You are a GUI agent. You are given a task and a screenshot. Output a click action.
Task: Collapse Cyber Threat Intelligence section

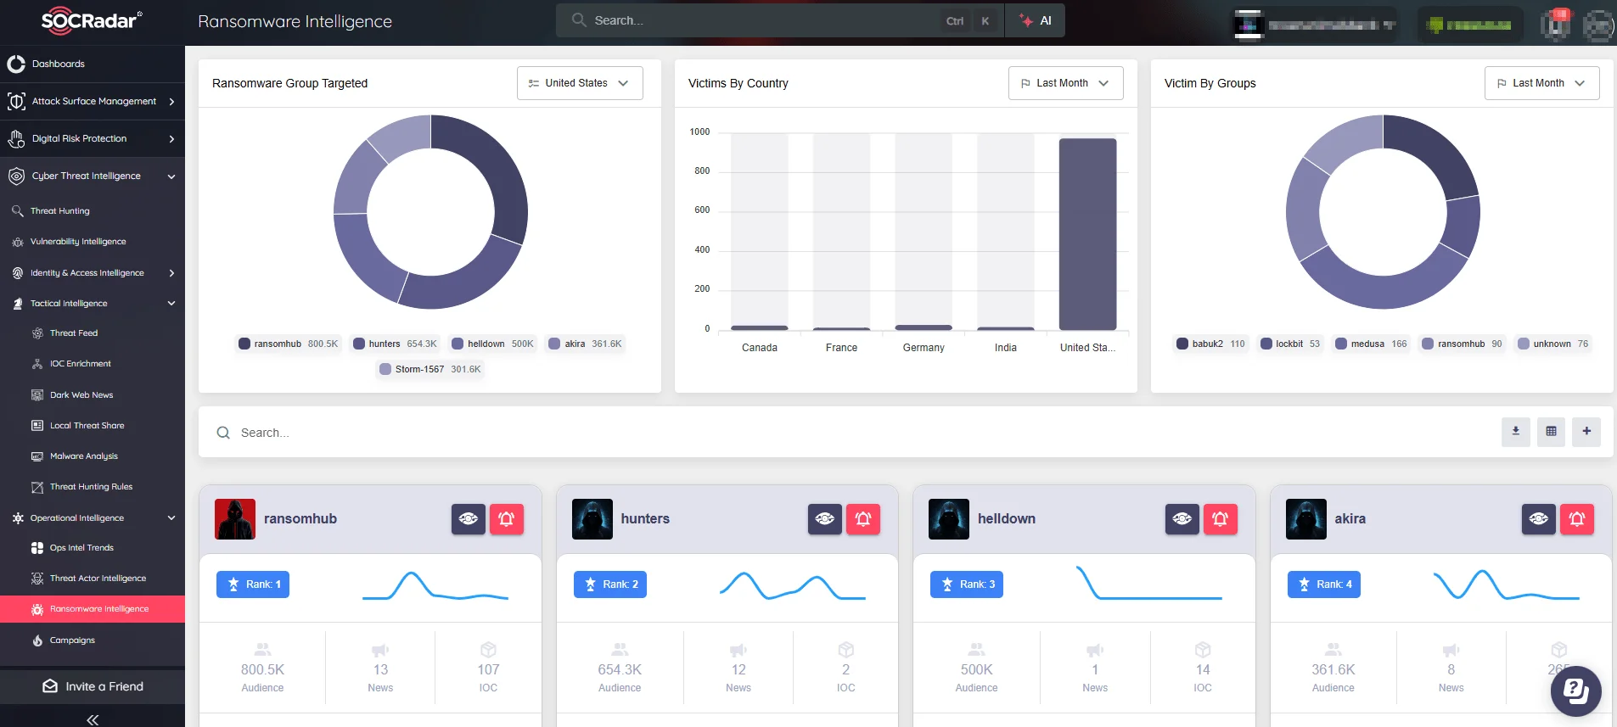(93, 176)
